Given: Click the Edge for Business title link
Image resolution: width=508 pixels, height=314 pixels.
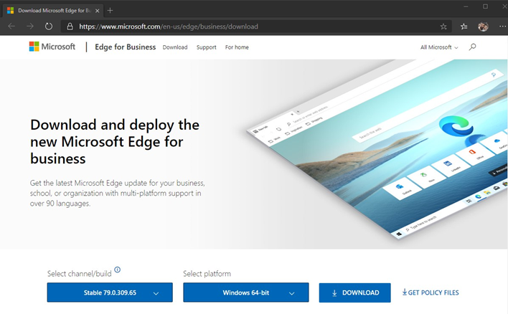Looking at the screenshot, I should (125, 47).
